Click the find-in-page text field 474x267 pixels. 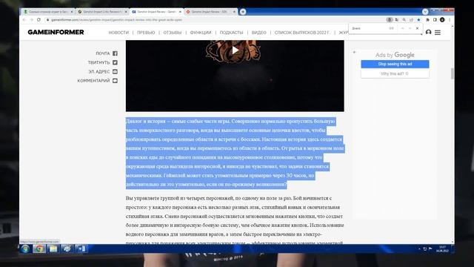[370, 28]
